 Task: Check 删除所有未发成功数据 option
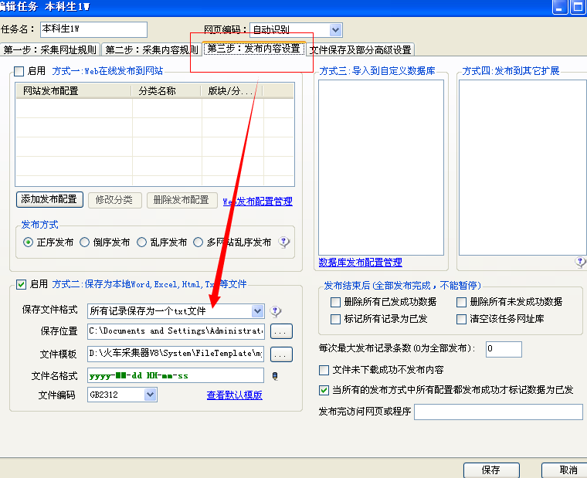[x=461, y=302]
